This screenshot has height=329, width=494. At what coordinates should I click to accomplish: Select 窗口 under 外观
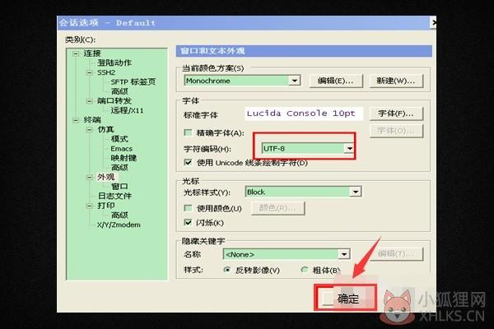click(119, 187)
